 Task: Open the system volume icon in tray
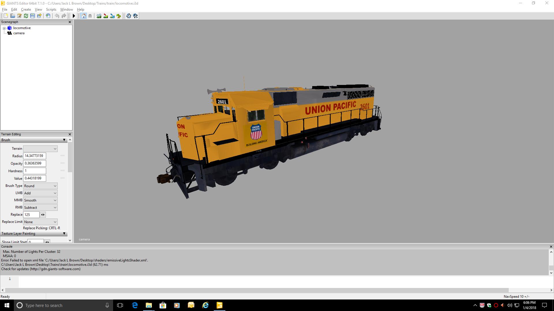tap(510, 305)
